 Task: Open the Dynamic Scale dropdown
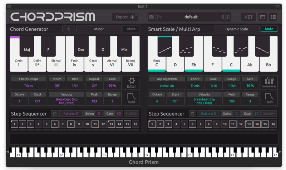(237, 29)
